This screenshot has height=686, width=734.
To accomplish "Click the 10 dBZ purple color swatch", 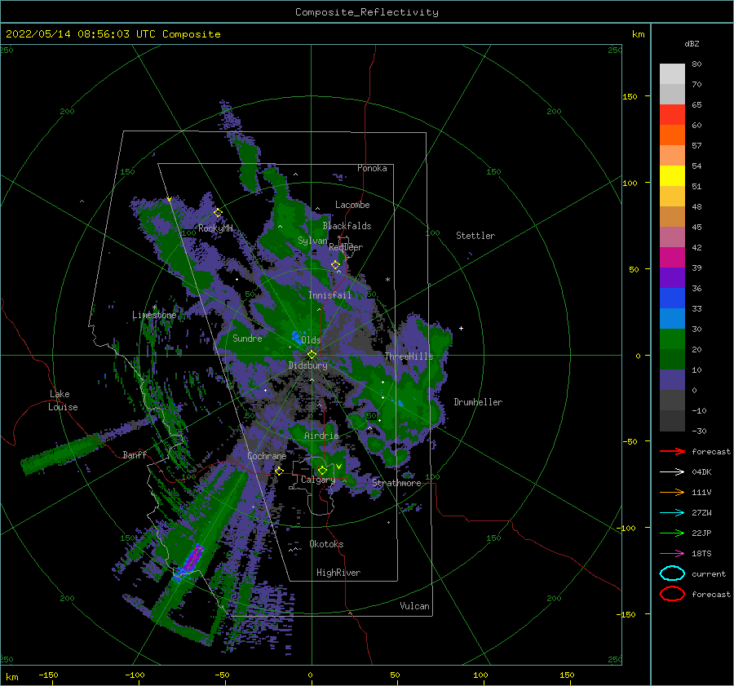I will click(x=672, y=380).
